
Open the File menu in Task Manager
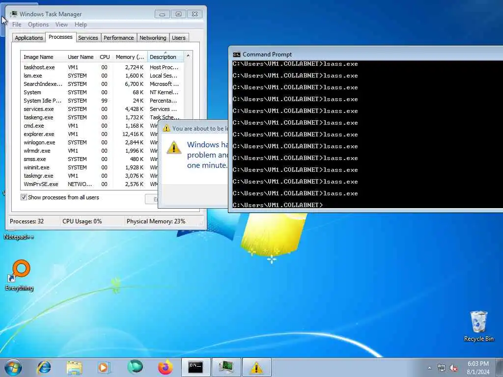point(17,25)
